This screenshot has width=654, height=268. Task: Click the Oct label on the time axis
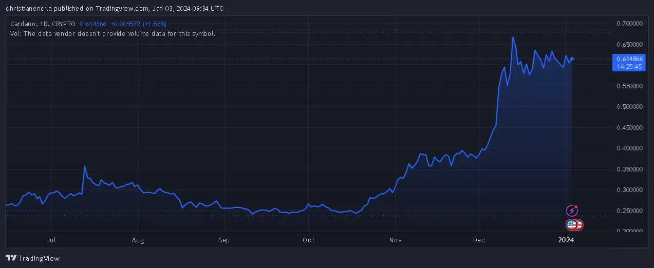[x=308, y=240]
